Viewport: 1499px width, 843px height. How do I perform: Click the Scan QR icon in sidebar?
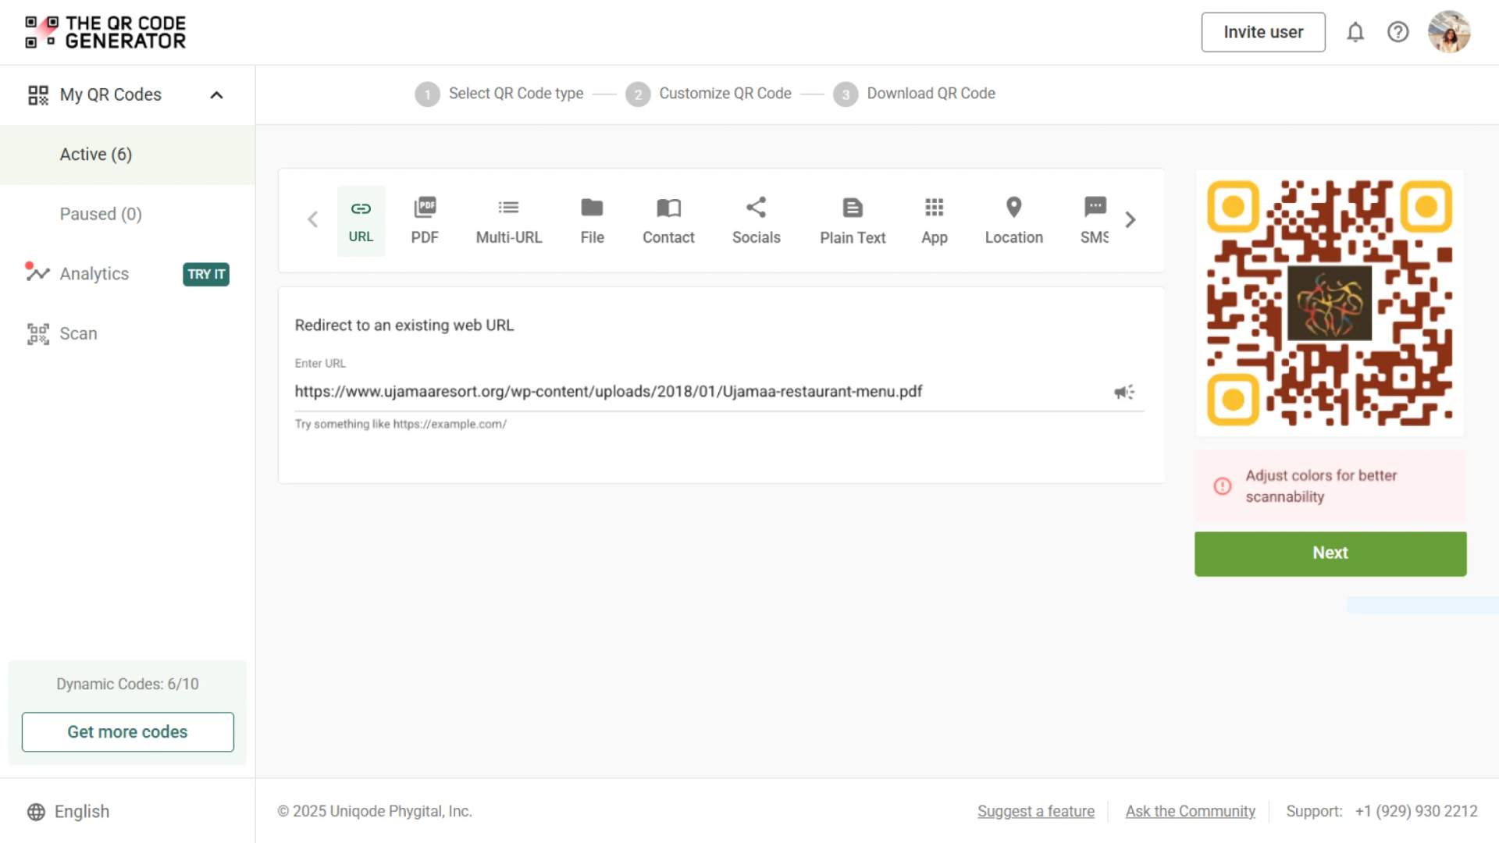[38, 334]
